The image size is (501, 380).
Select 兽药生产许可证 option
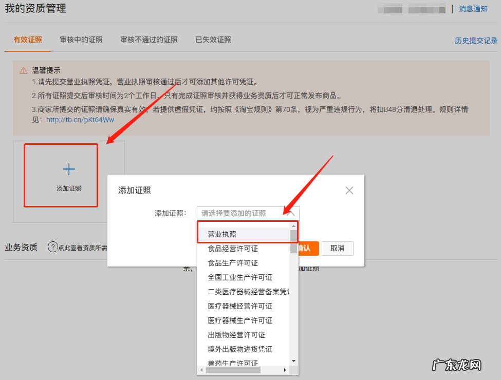click(231, 363)
